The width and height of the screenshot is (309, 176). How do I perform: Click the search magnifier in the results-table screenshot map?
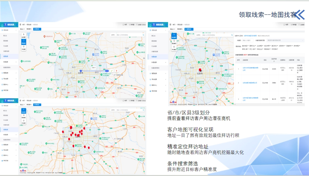232,35
